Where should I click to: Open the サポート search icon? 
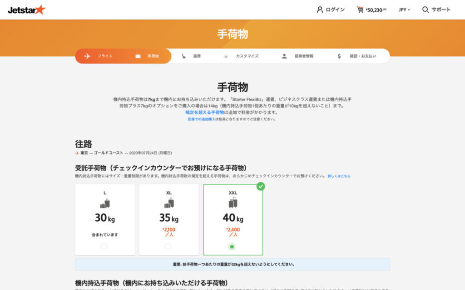click(425, 9)
